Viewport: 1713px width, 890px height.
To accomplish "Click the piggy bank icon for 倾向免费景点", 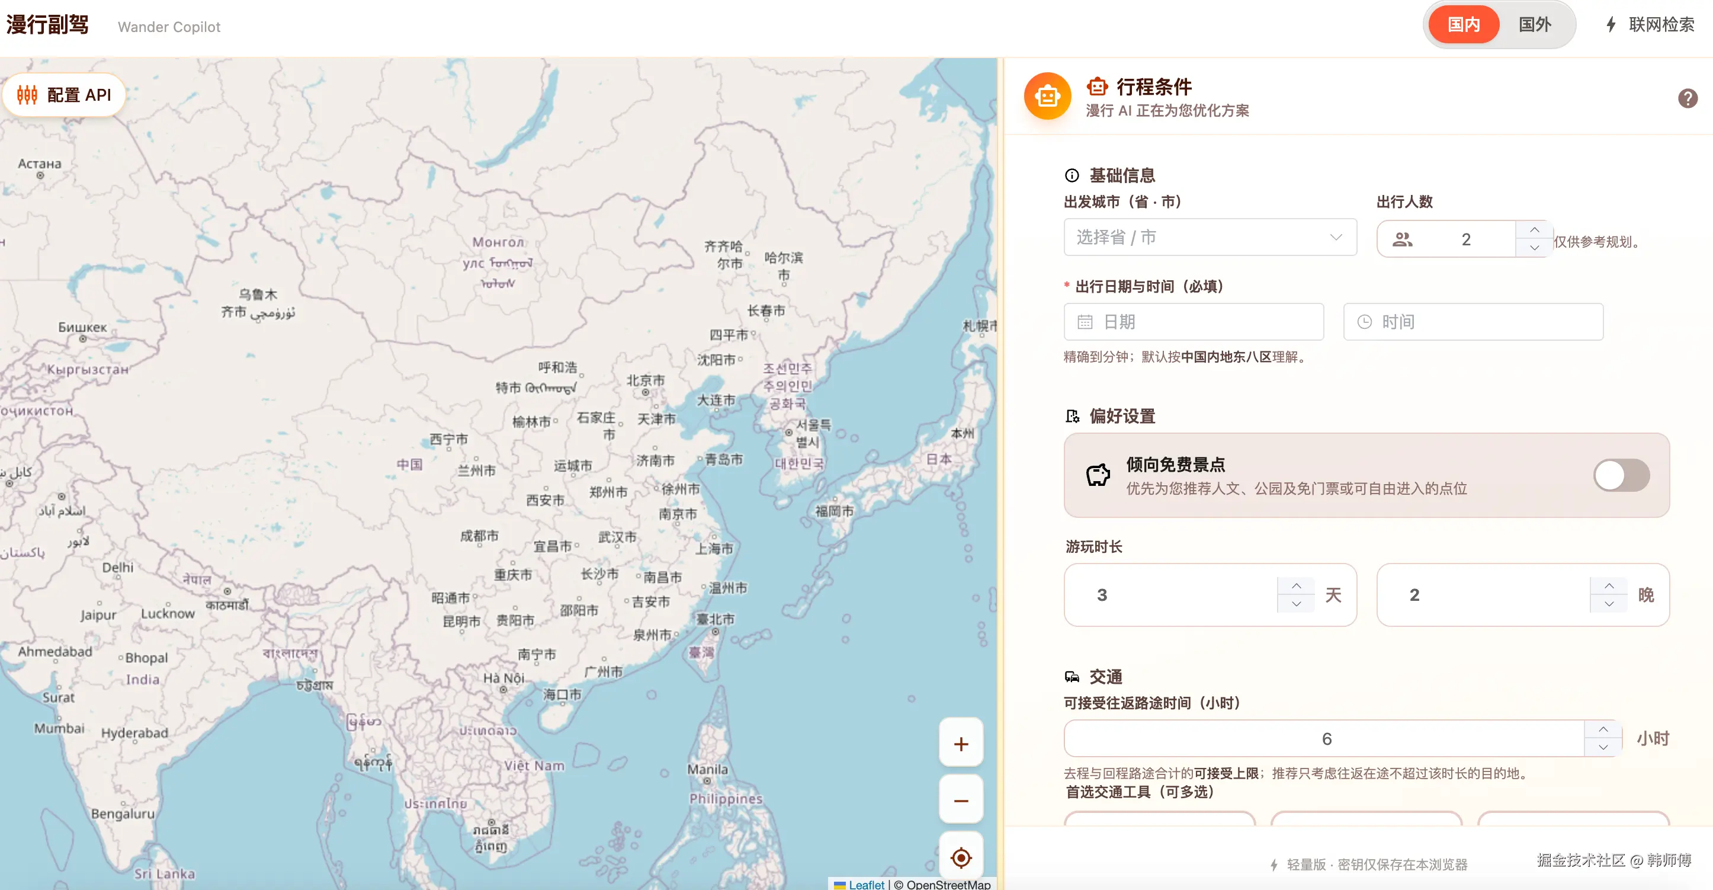I will (x=1098, y=475).
